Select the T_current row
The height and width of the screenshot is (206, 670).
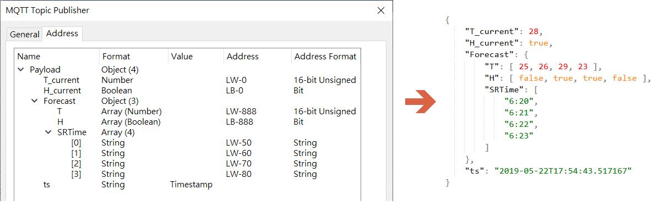(187, 80)
